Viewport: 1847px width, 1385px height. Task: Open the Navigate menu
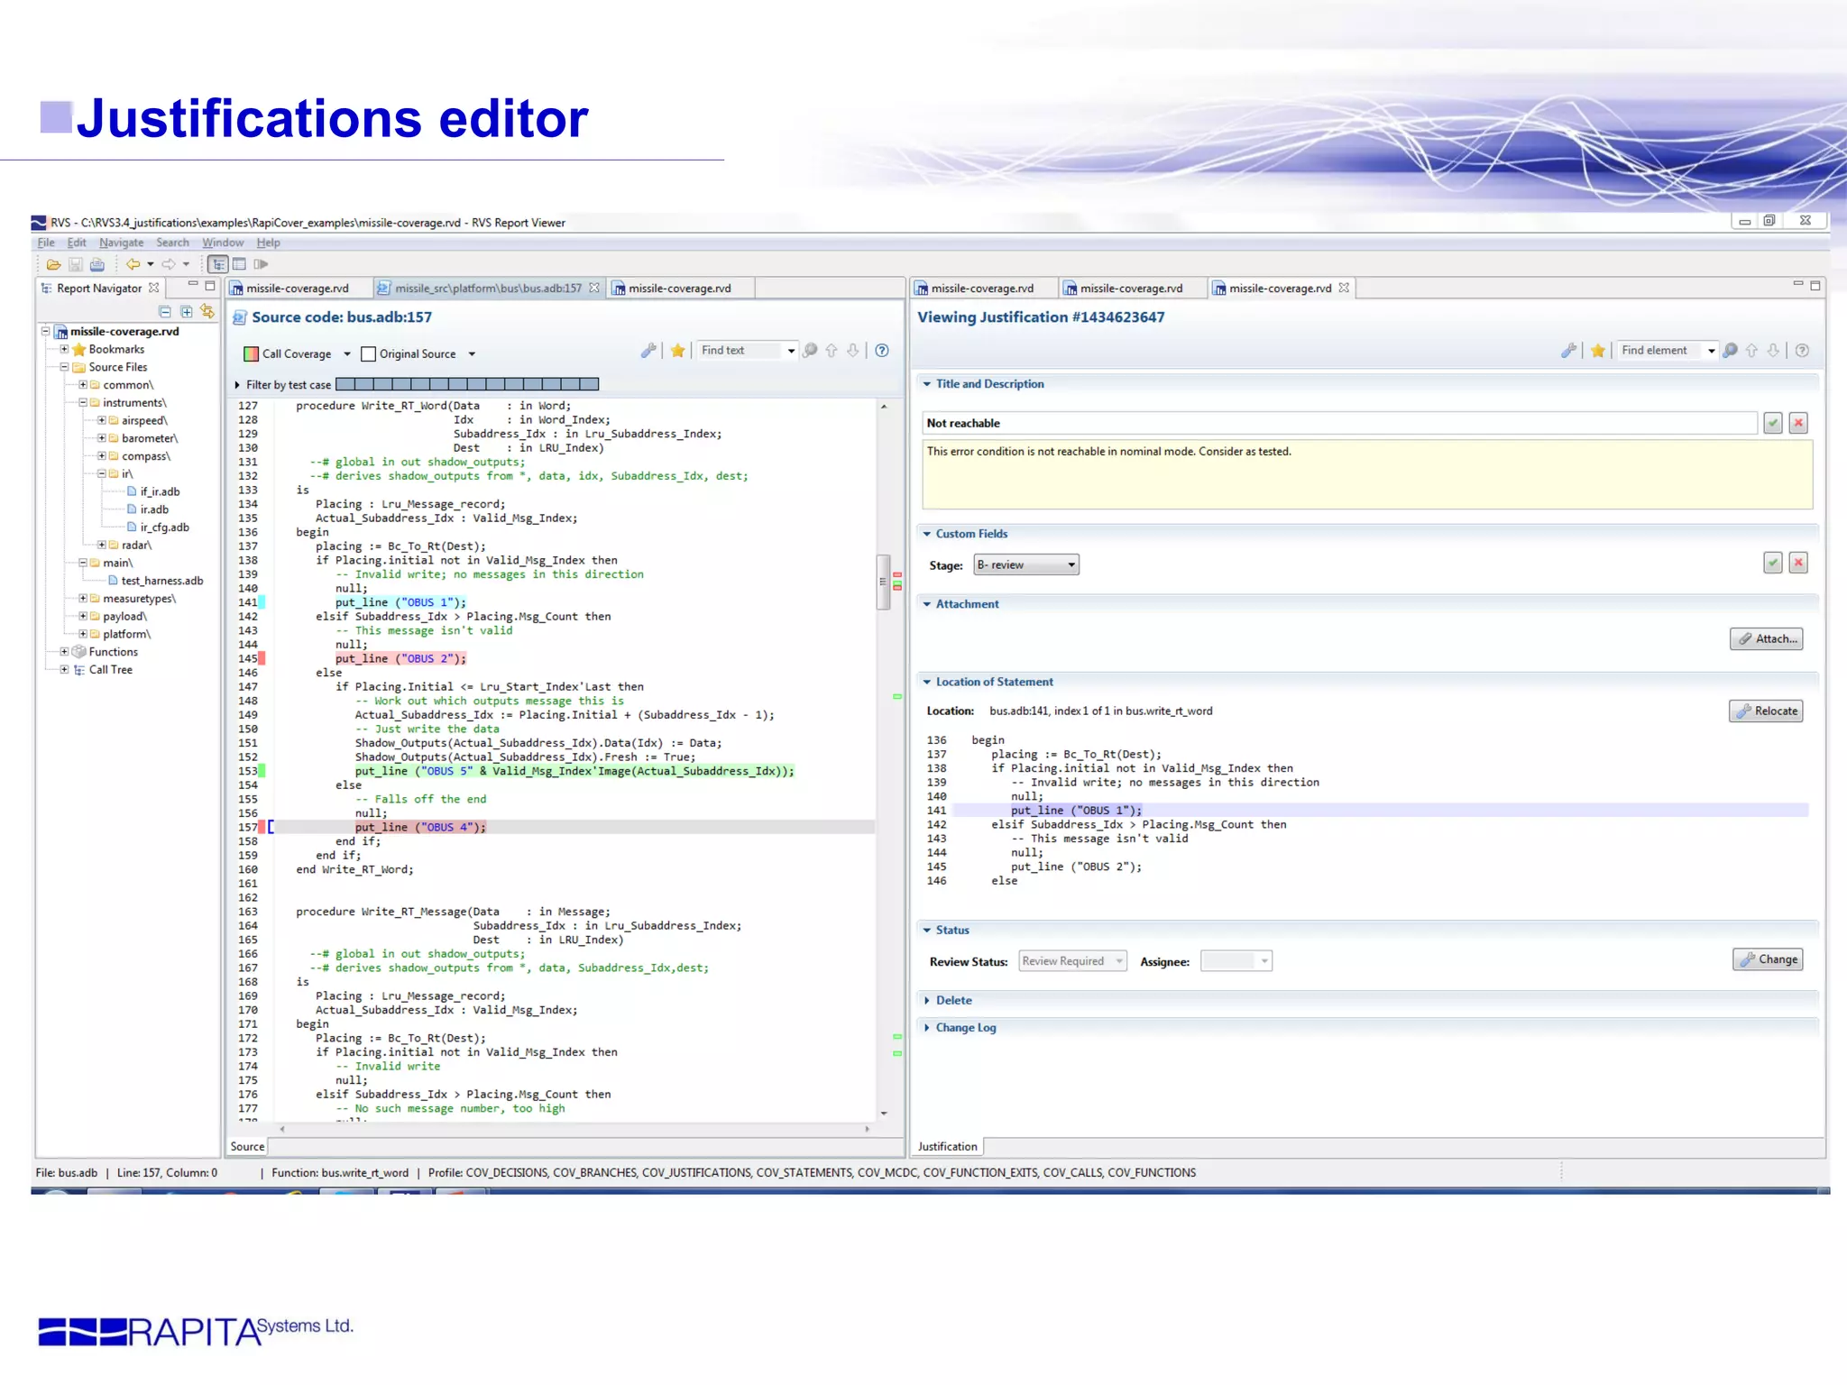(x=121, y=243)
